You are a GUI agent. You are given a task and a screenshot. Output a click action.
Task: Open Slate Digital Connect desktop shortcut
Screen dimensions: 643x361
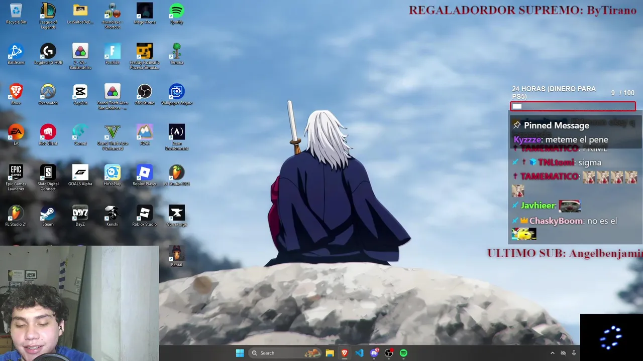tap(48, 178)
